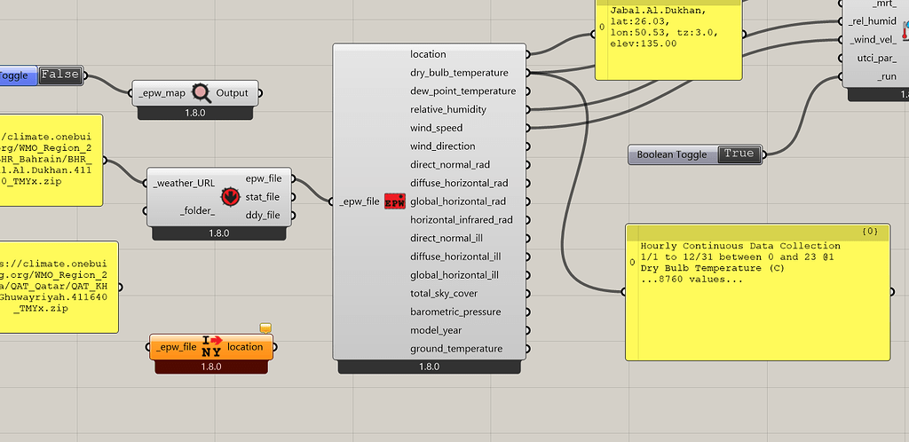Select the Hourly Continuous Data Collection panel

(x=758, y=292)
